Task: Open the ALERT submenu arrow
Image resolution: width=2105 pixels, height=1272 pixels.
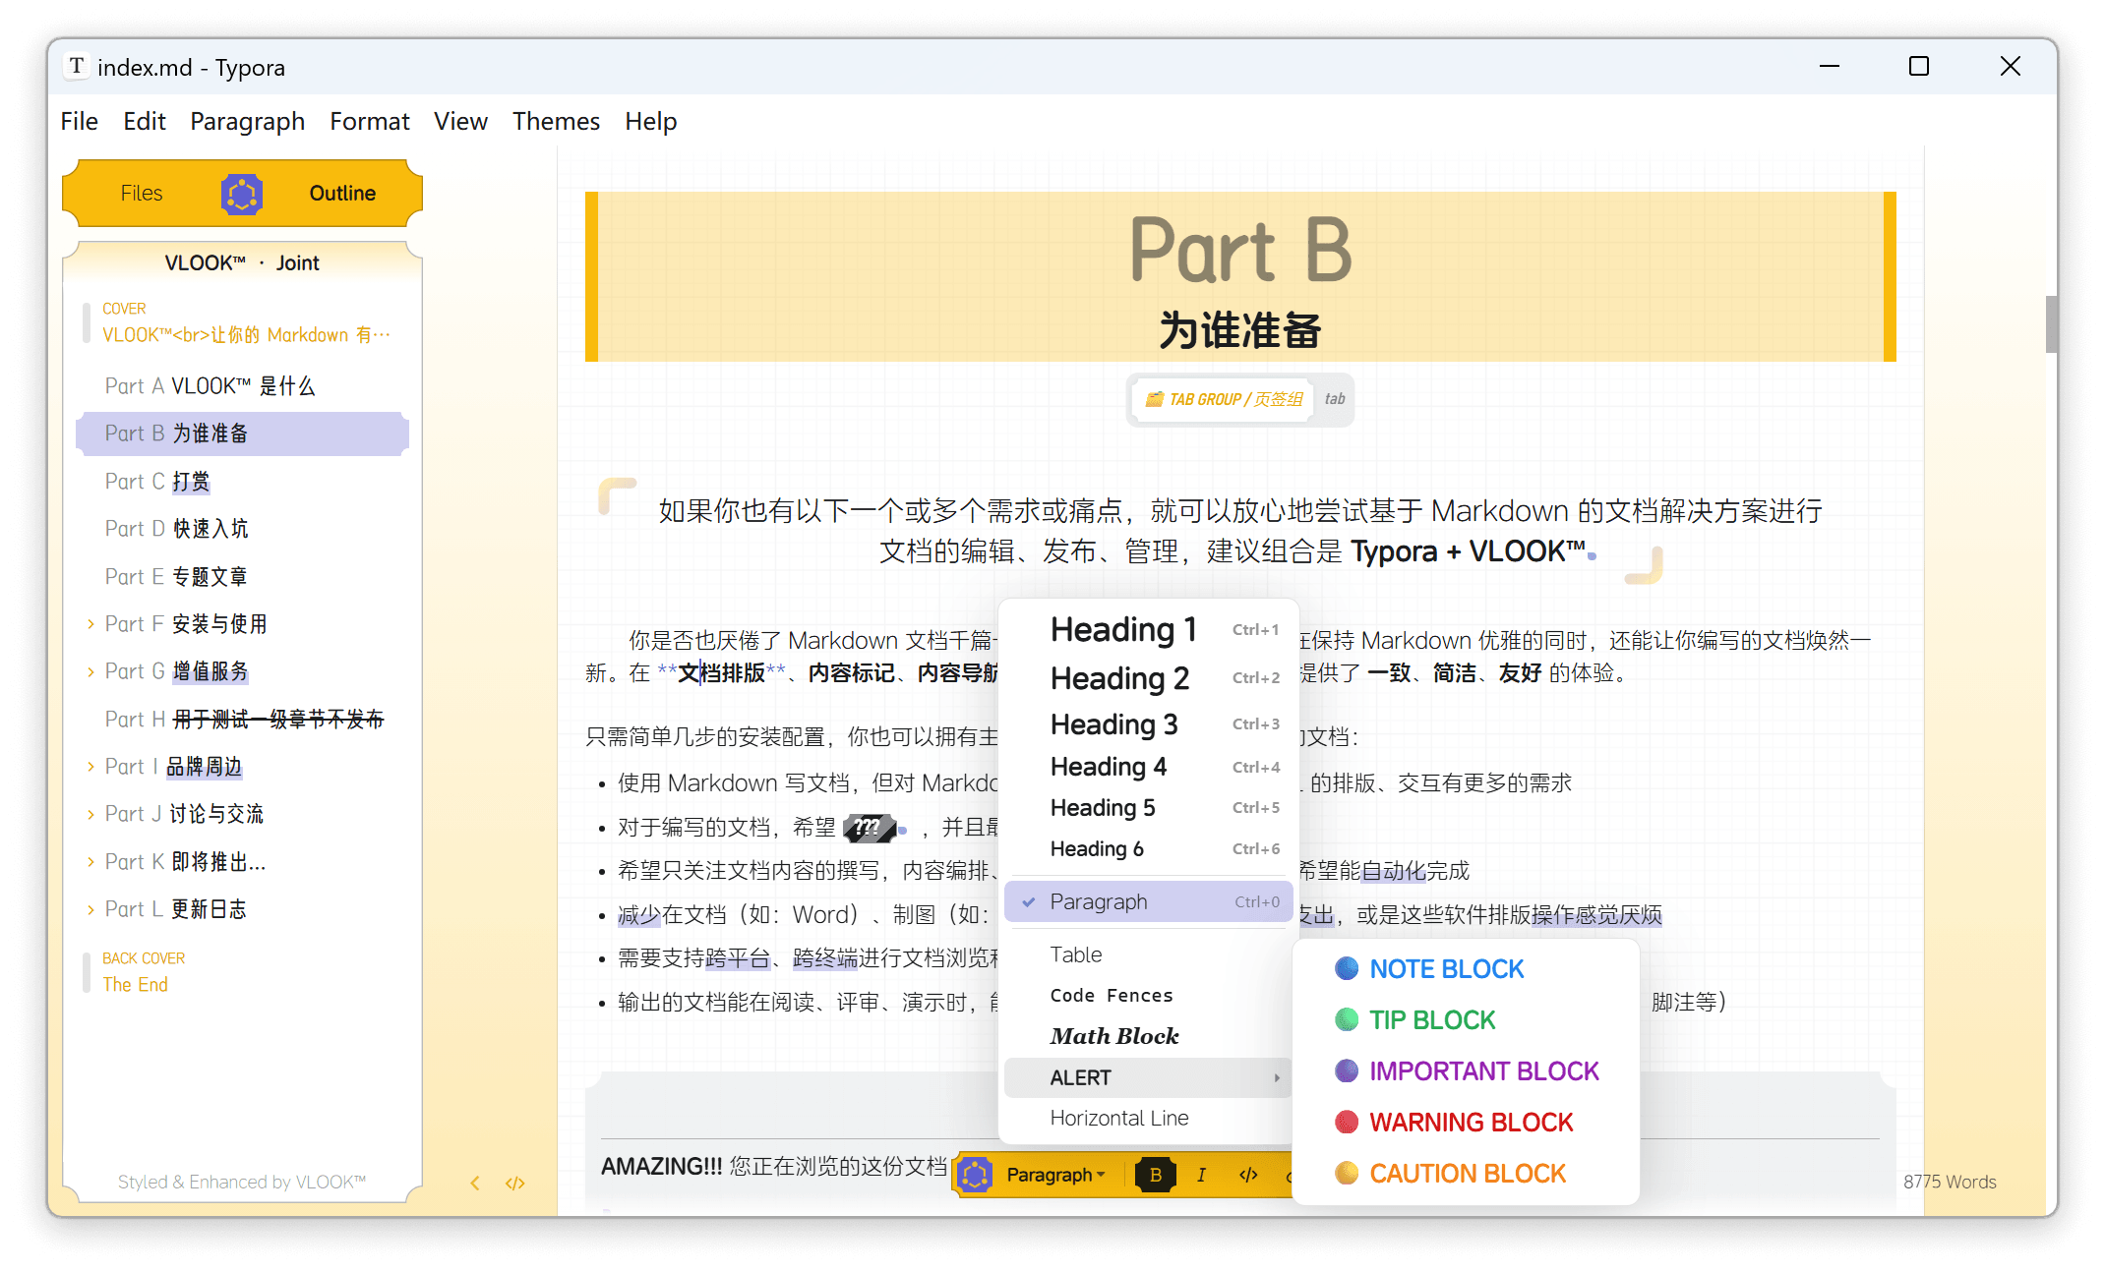Action: coord(1277,1078)
